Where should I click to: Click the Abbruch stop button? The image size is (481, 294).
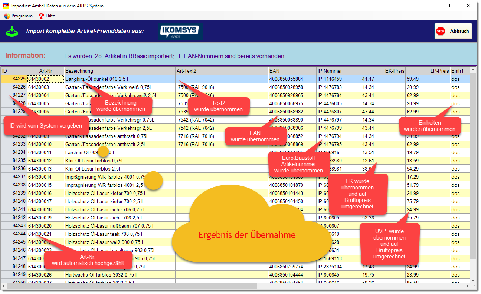pos(453,31)
